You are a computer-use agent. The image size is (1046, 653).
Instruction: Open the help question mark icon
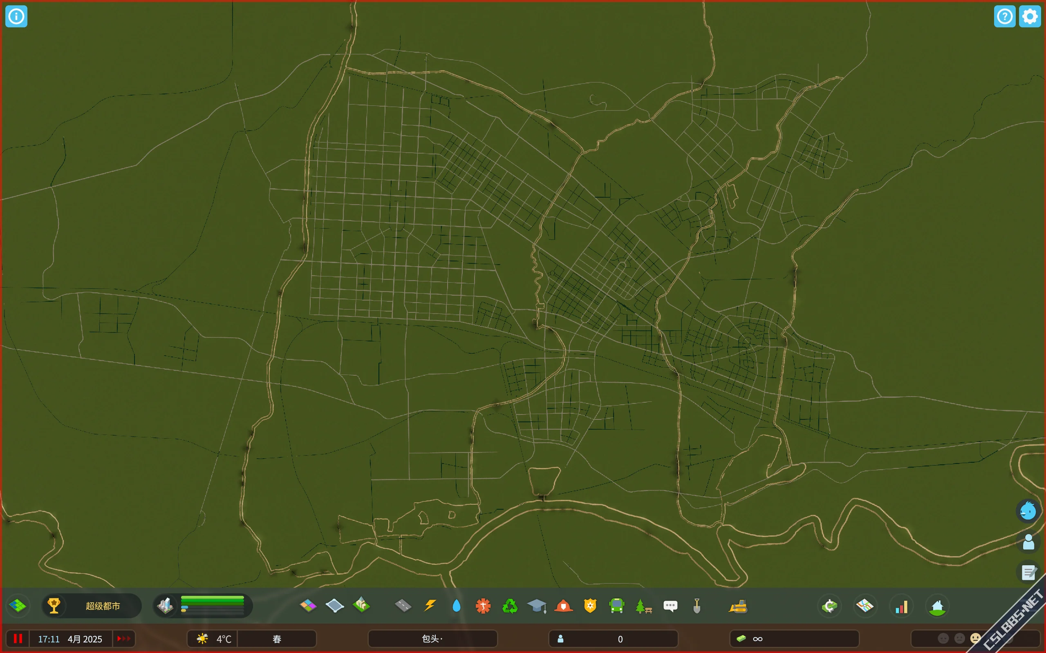(1004, 16)
